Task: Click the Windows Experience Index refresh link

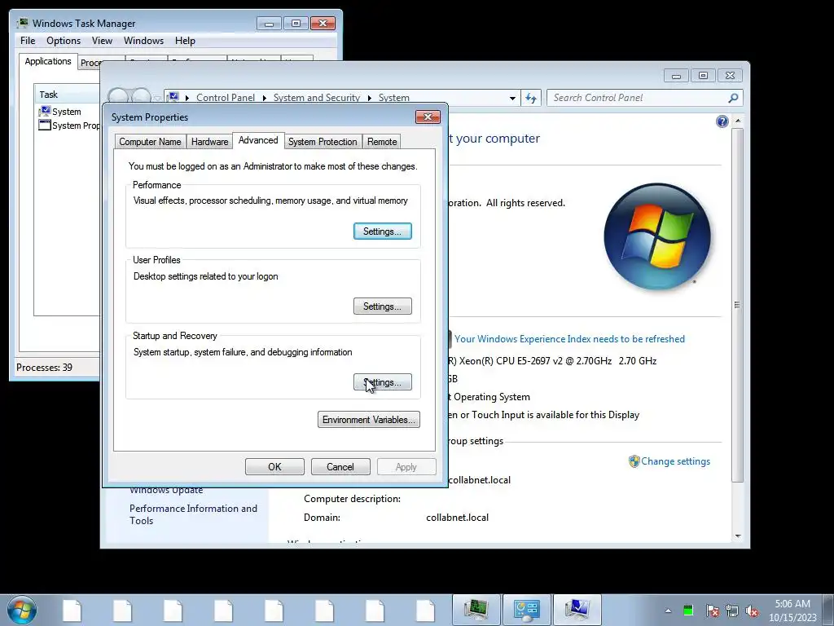Action: coord(569,339)
